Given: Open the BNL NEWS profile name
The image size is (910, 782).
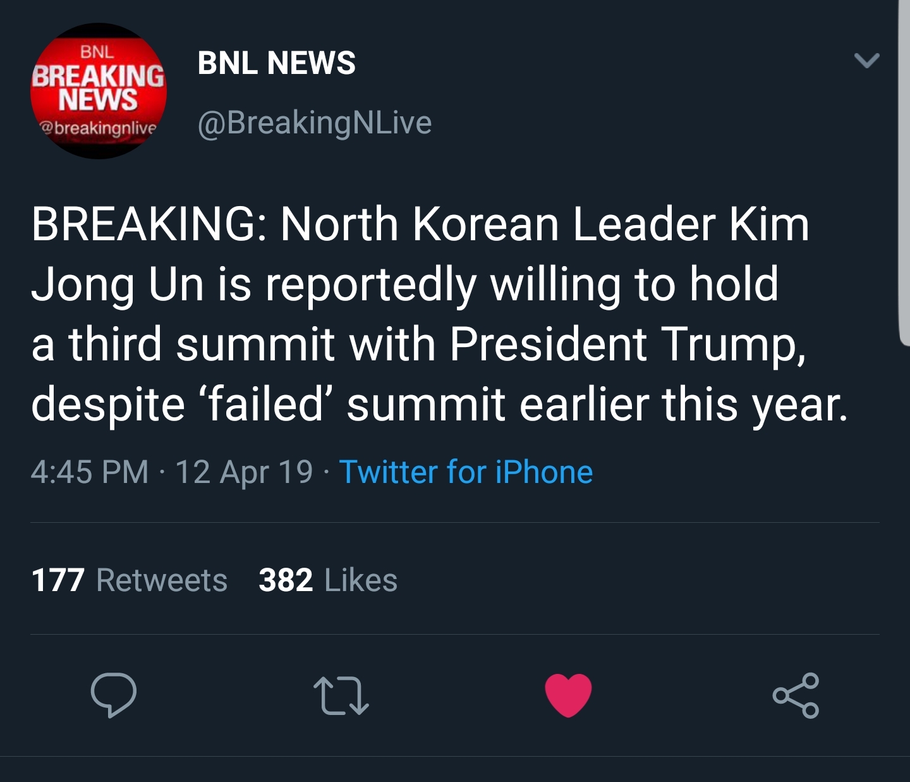Looking at the screenshot, I should click(277, 63).
